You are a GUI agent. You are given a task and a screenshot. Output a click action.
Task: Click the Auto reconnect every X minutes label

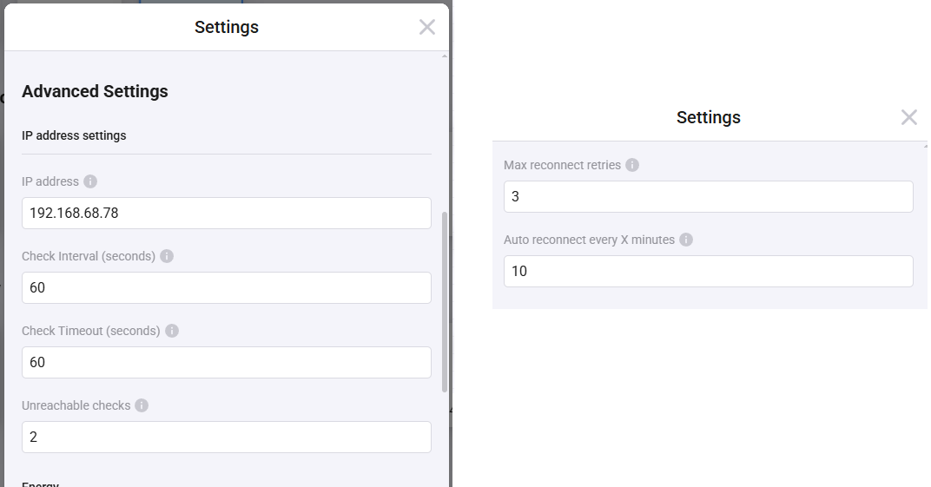tap(589, 240)
